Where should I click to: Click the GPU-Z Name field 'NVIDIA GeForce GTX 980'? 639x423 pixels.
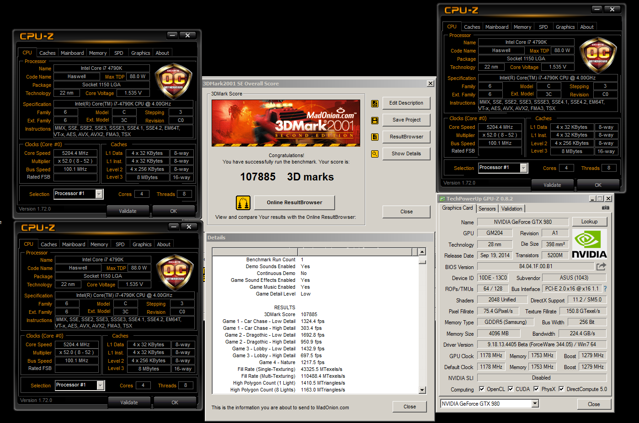click(x=523, y=222)
